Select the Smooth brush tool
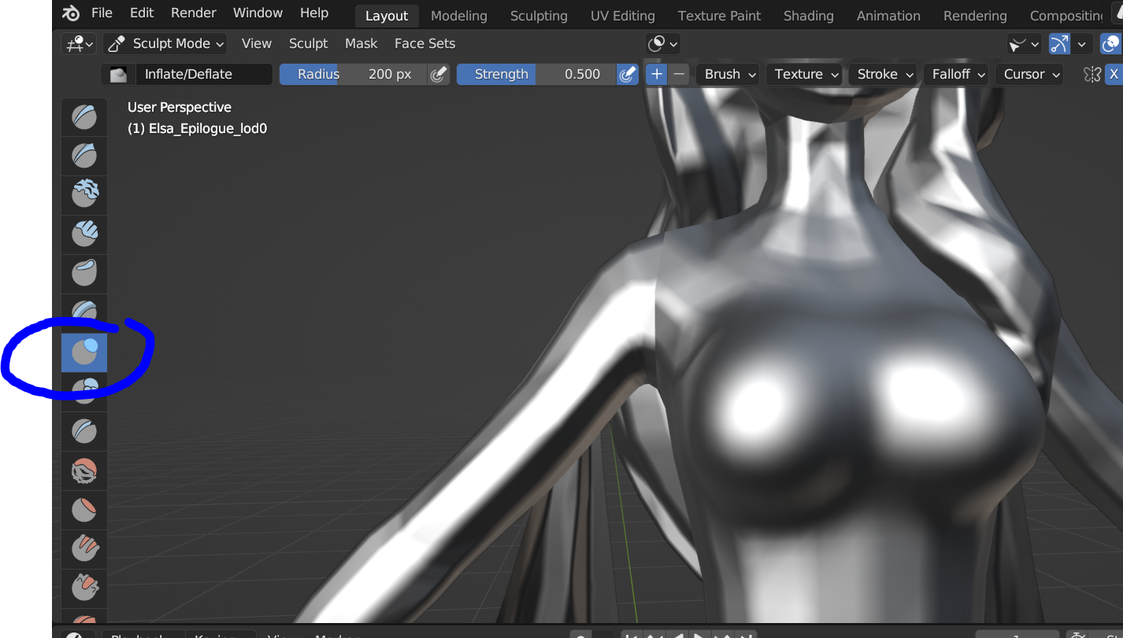This screenshot has width=1123, height=638. 84,470
